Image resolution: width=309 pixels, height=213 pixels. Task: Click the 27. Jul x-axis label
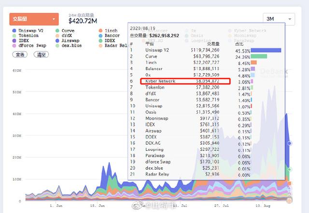[x=222, y=206]
